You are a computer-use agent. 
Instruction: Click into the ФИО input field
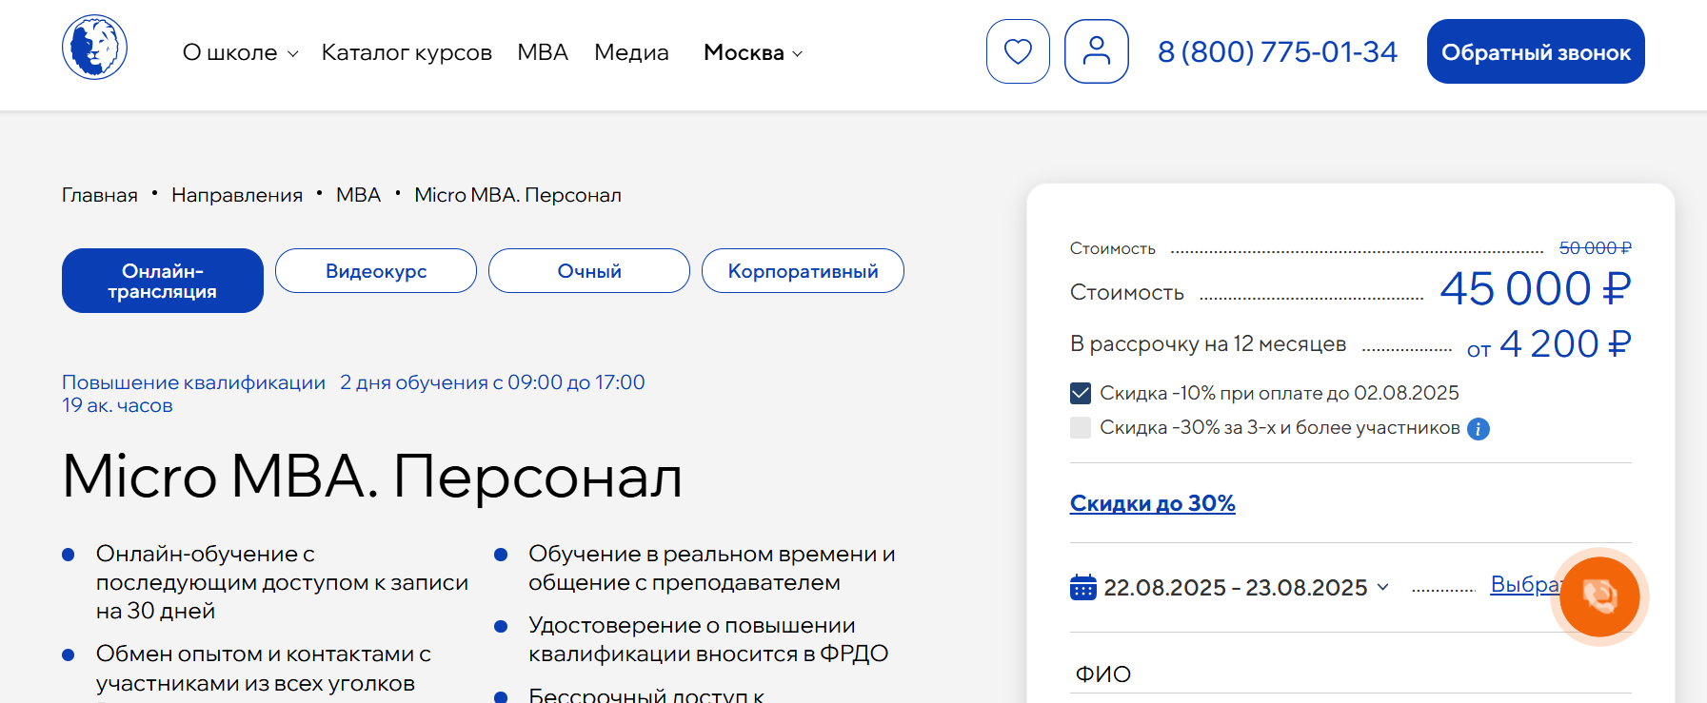click(1350, 674)
